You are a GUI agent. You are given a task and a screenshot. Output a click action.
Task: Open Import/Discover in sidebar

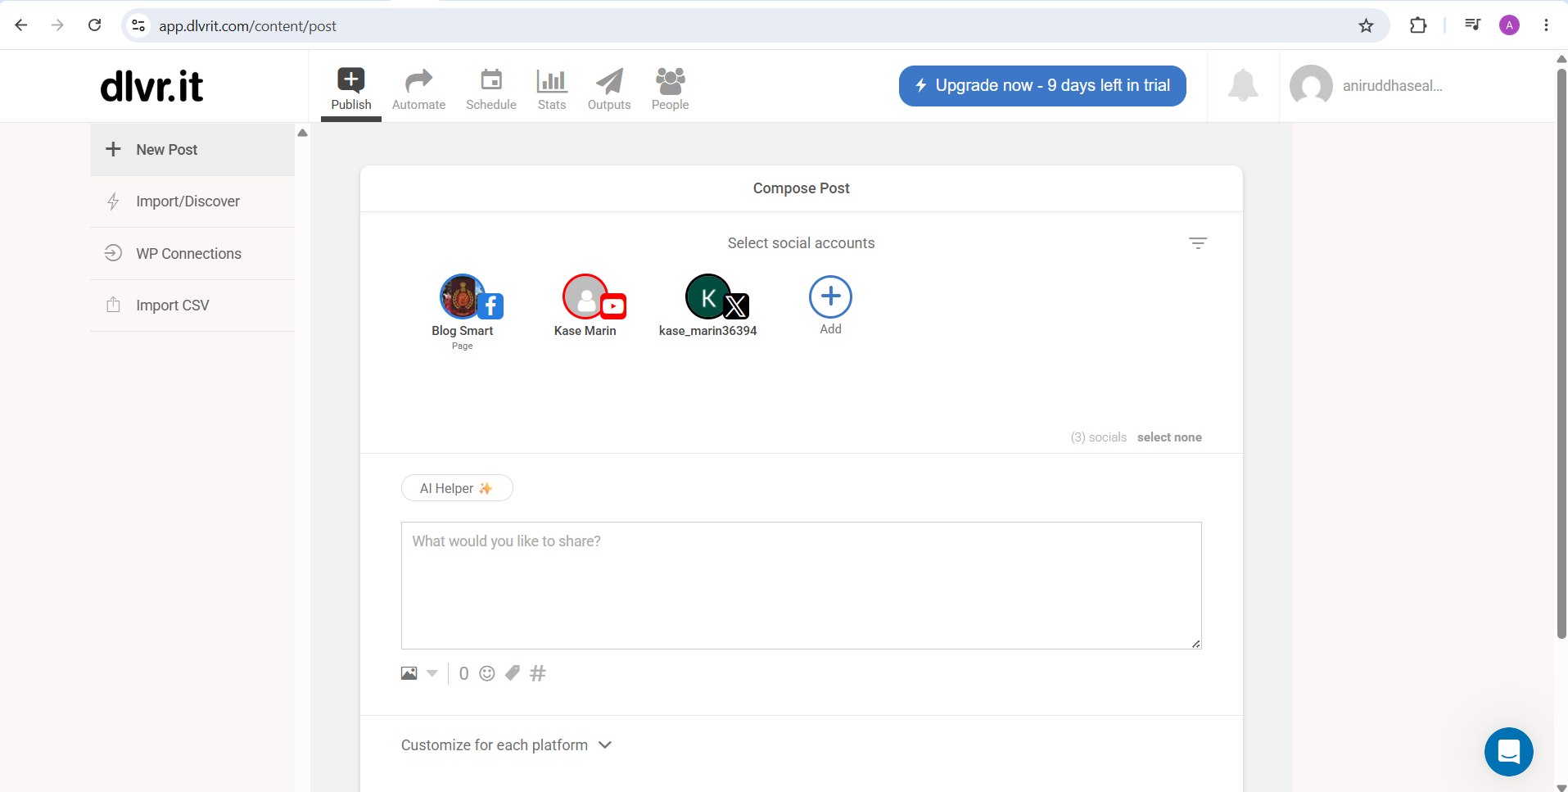pos(192,201)
